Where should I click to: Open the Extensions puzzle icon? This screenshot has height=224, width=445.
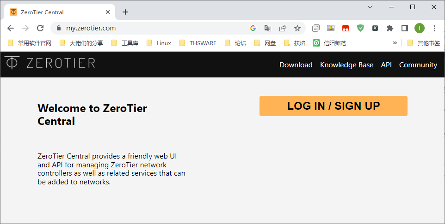(x=390, y=28)
